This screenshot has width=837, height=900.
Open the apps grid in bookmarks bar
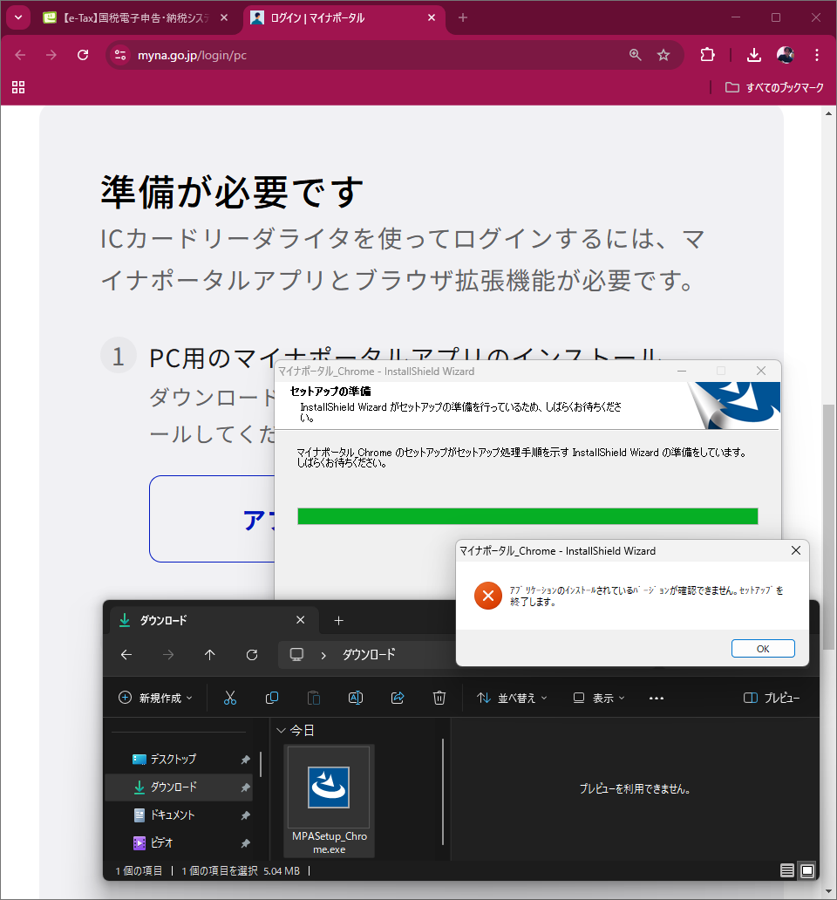(18, 87)
